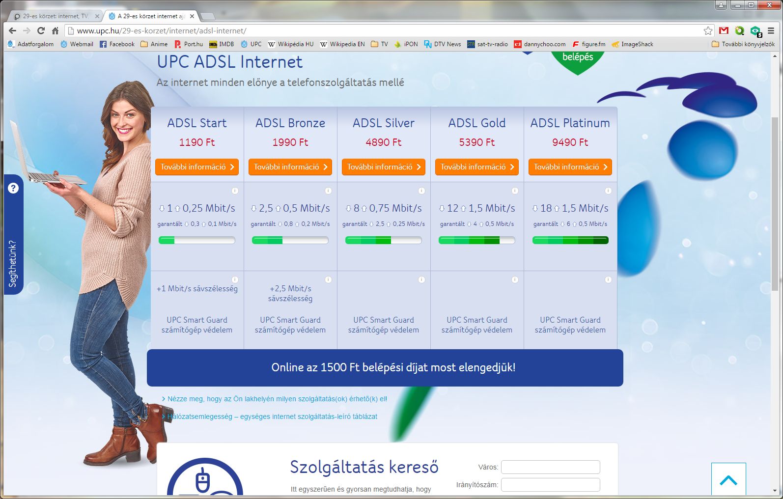Open speed info icon for ADSL Gold
The image size is (783, 499).
pos(515,191)
